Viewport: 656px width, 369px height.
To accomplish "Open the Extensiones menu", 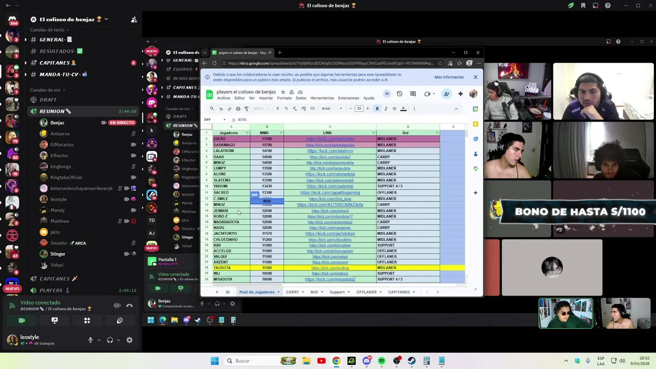I will click(348, 98).
